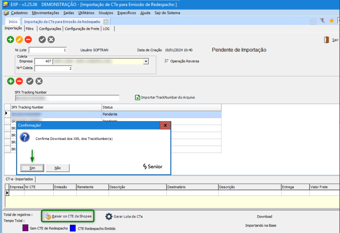
Task: Click the Entrega column header
Action: click(x=295, y=187)
